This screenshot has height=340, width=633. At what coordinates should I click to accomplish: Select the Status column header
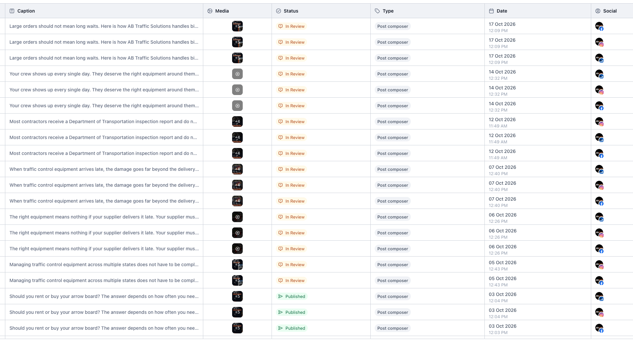pos(321,11)
